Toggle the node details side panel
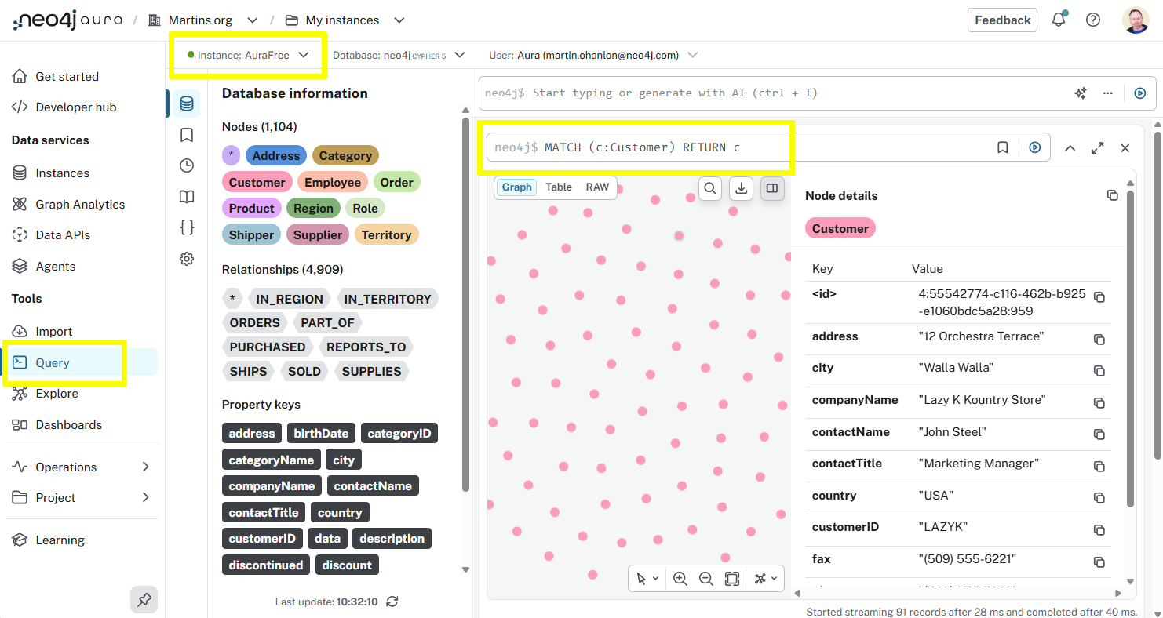 pos(771,188)
